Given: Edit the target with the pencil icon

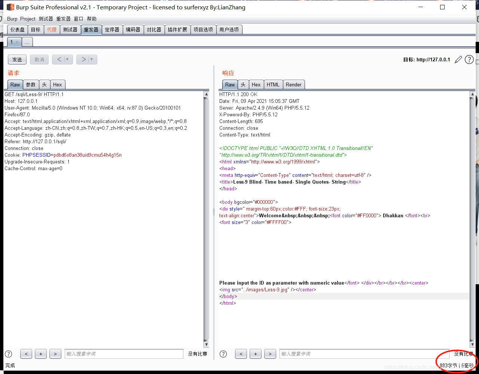Looking at the screenshot, I should [458, 59].
